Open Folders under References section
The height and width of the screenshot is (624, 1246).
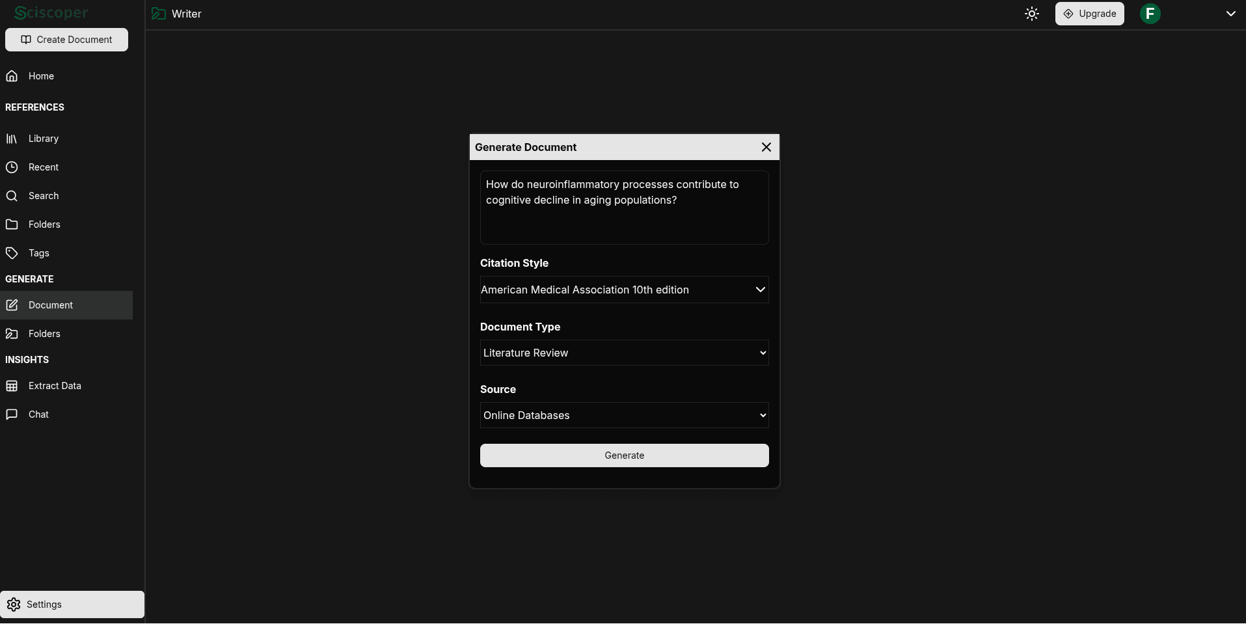point(44,224)
